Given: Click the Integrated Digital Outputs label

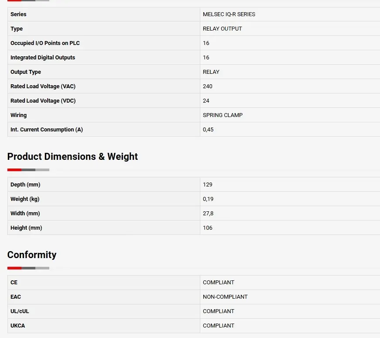Looking at the screenshot, I should point(43,58).
